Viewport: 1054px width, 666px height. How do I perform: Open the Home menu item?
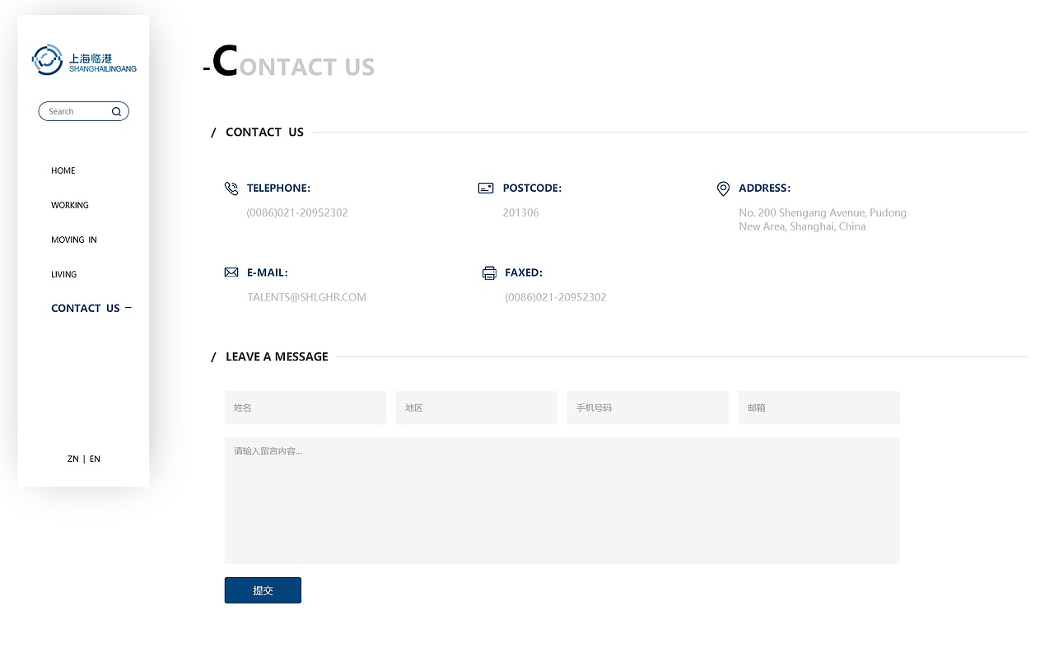(x=63, y=171)
